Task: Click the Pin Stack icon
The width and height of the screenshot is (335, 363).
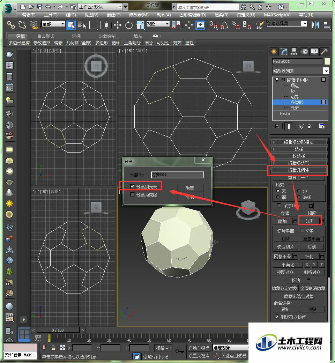Action: (276, 126)
